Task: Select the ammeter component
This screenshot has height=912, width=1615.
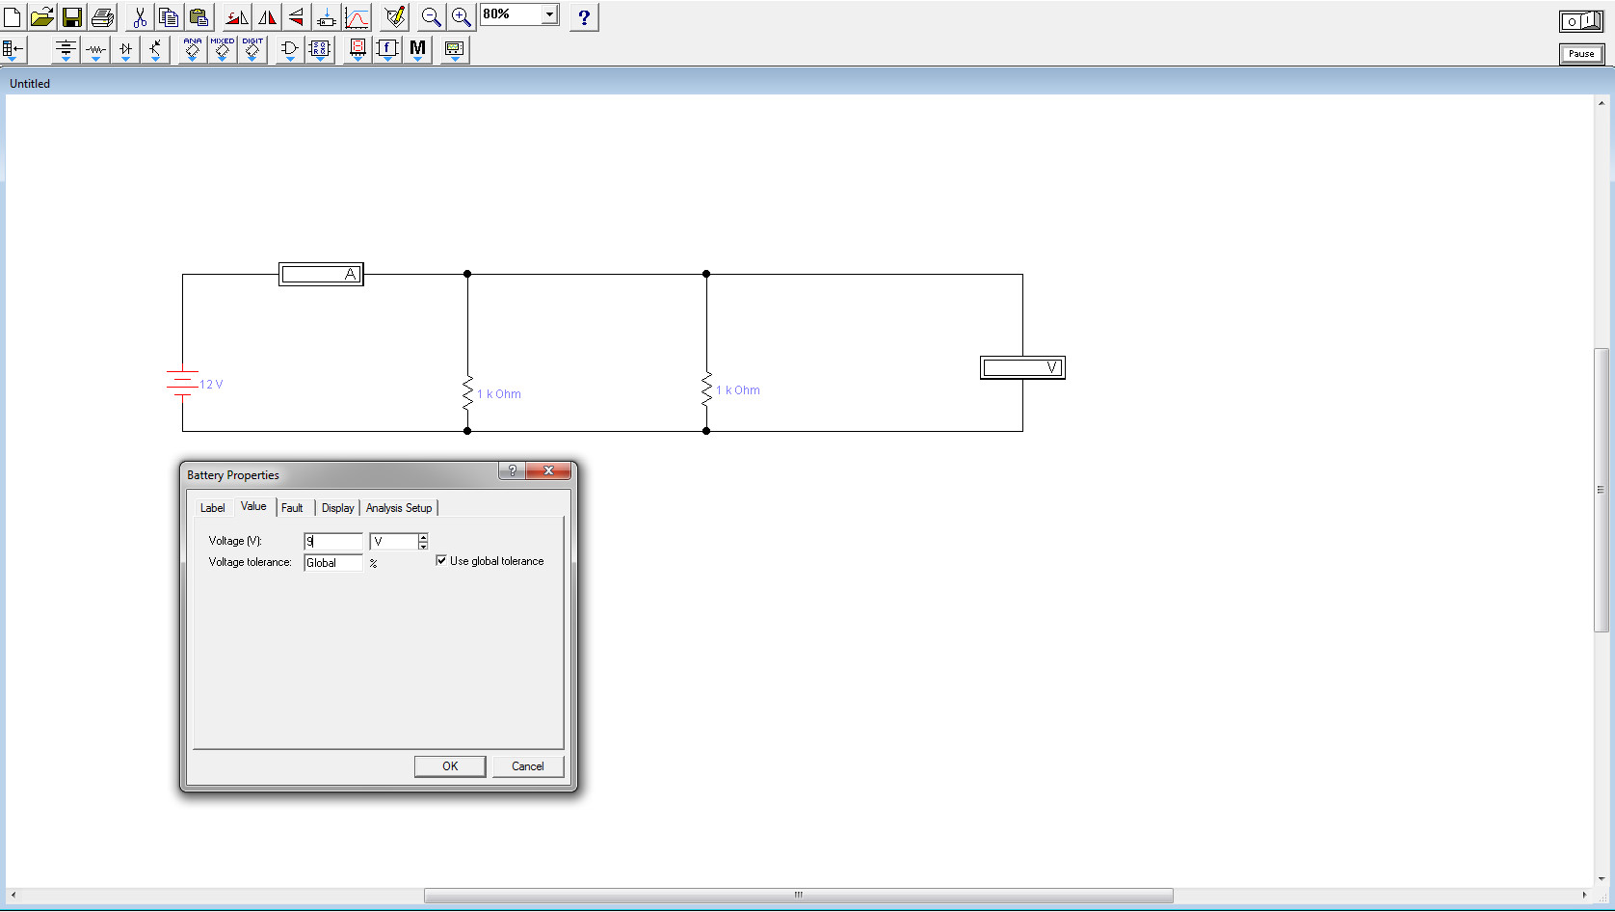Action: 321,275
